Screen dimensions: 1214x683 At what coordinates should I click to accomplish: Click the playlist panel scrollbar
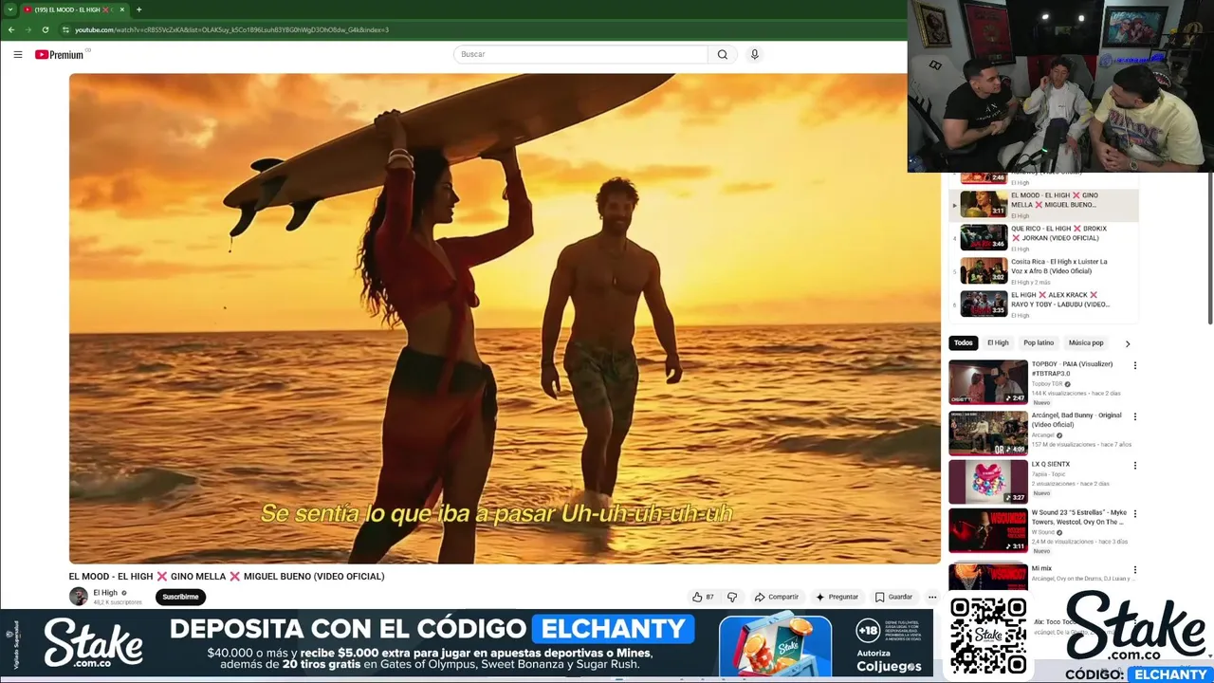pos(1209,247)
